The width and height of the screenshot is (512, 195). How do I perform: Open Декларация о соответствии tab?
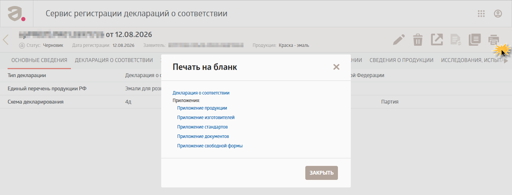coord(114,60)
